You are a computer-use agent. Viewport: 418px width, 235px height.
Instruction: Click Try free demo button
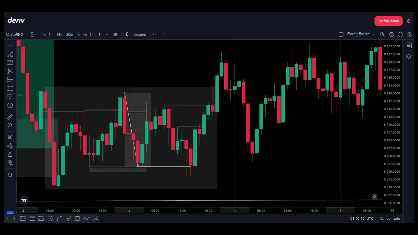point(388,21)
